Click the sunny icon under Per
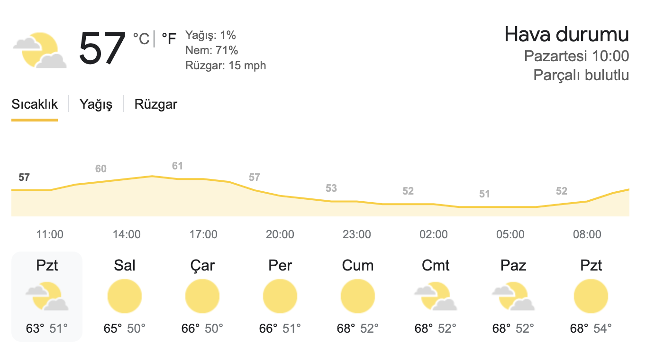 (x=280, y=297)
